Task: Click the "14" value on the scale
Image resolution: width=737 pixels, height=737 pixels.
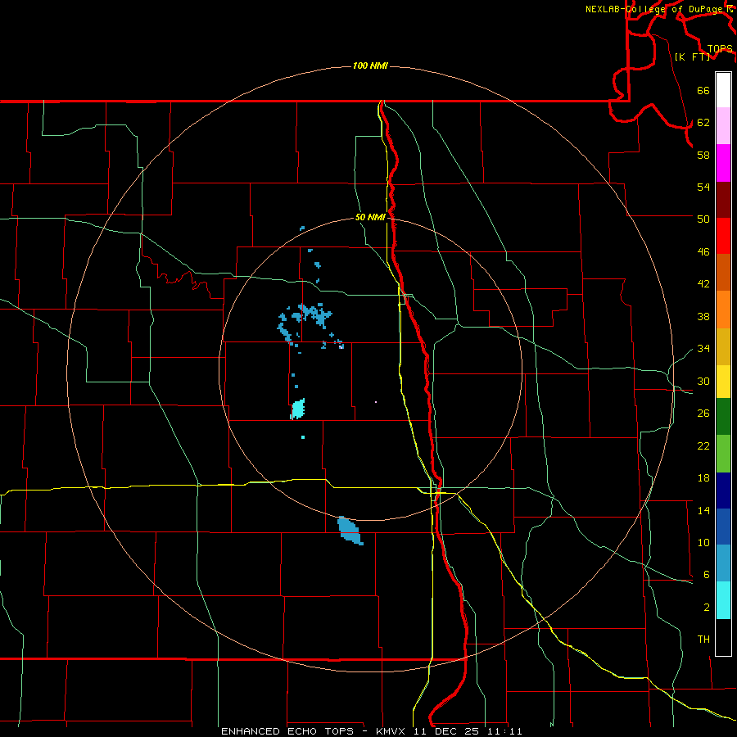Action: (x=703, y=510)
